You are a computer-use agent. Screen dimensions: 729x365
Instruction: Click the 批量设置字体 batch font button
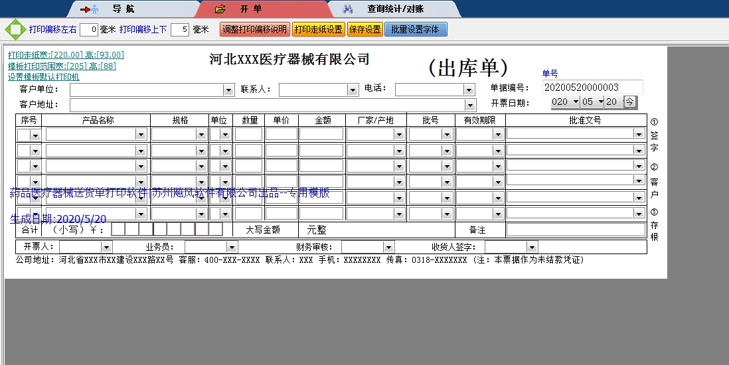[x=416, y=30]
